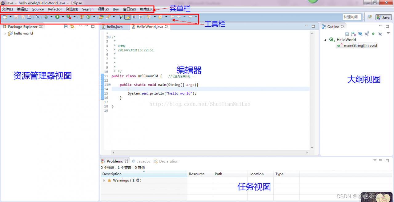Go to Previous Annotation arrow icon
Screen dimensions: 394x202
(160, 17)
